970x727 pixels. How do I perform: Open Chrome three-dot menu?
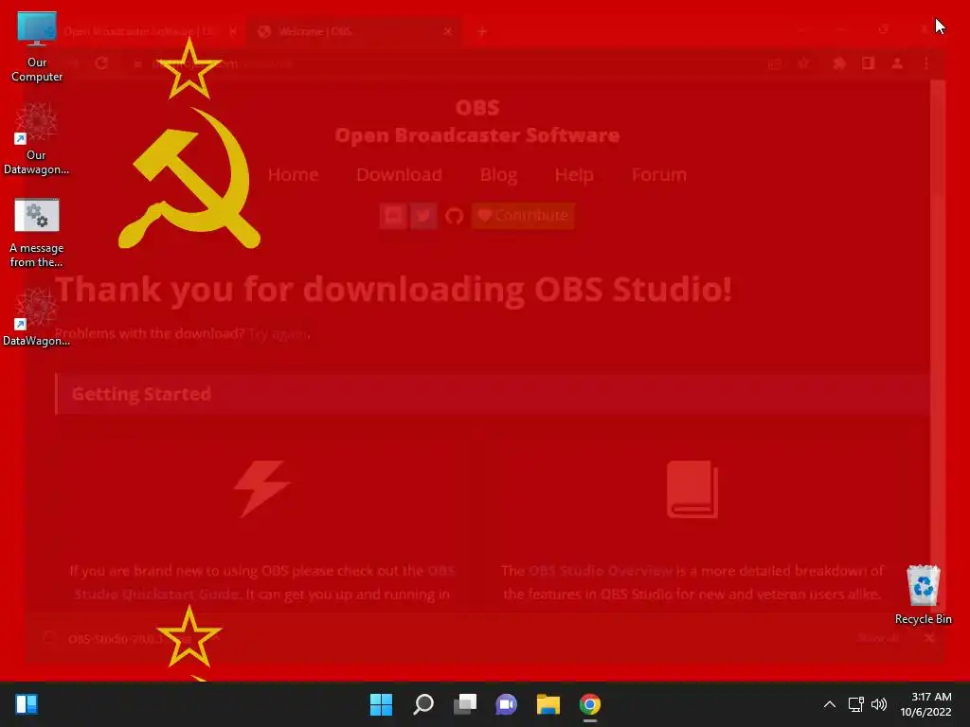pos(926,63)
